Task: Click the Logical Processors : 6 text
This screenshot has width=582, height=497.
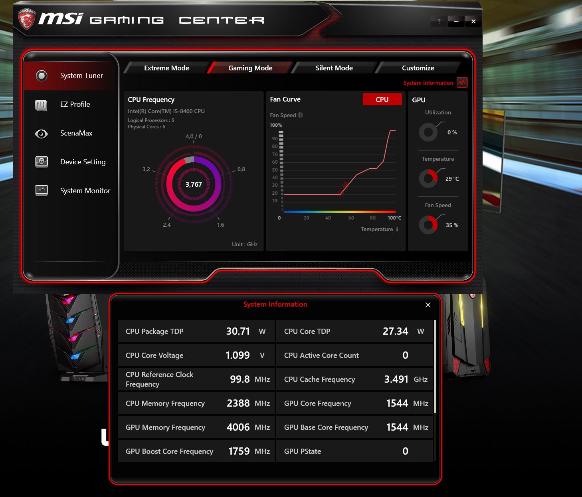Action: point(151,120)
